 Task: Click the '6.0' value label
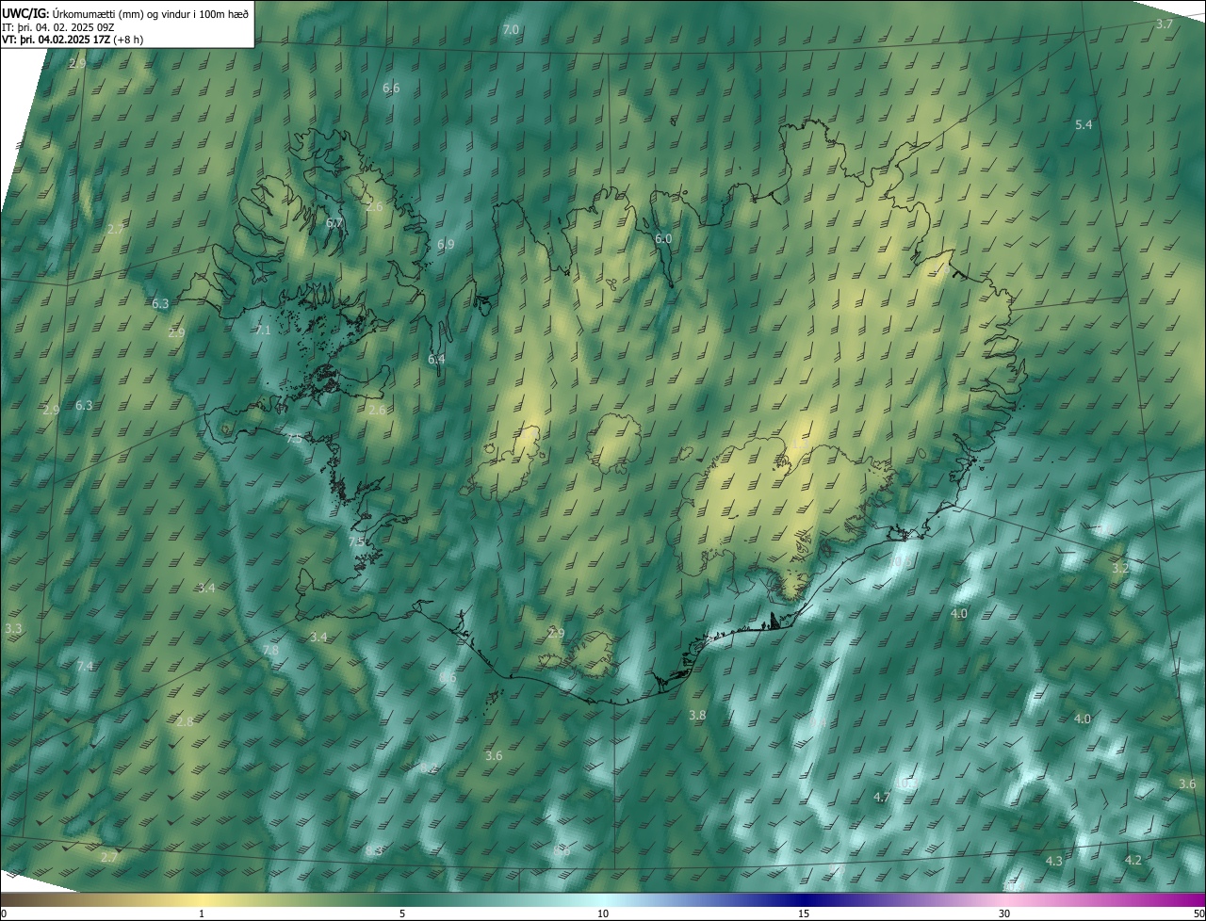pos(663,239)
